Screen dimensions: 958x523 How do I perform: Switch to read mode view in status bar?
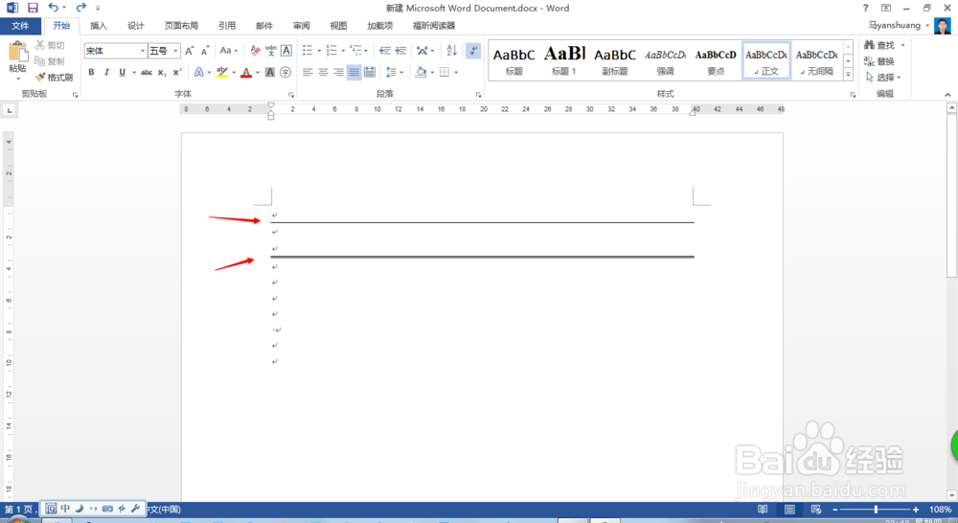coord(763,509)
